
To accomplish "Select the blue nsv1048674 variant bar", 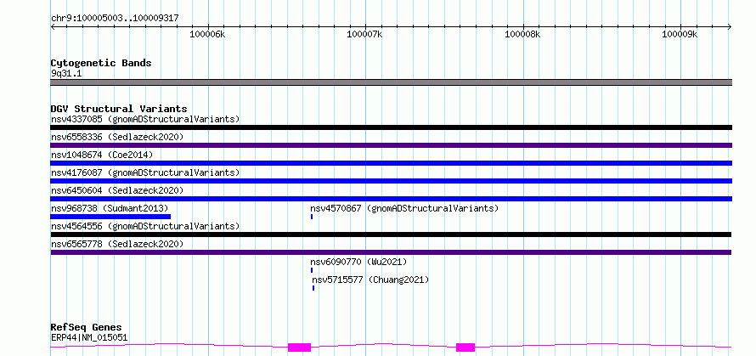I will pyautogui.click(x=391, y=163).
